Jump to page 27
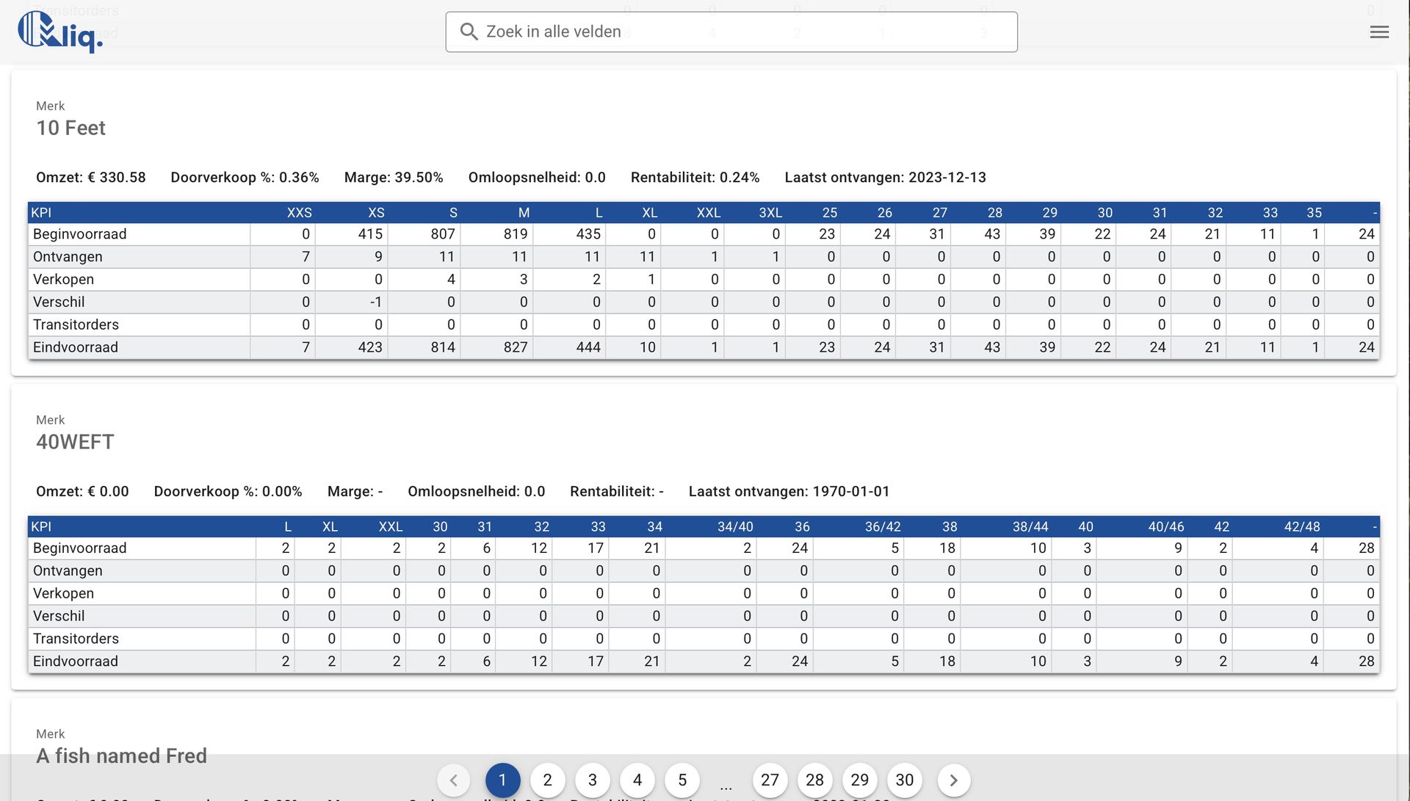 click(770, 780)
